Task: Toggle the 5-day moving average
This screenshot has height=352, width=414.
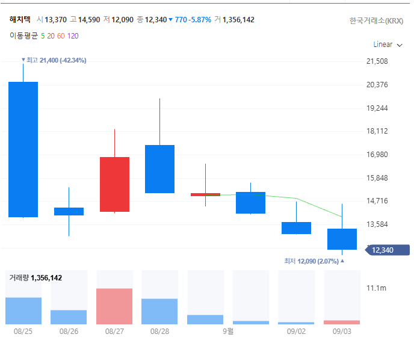Action: pos(43,36)
